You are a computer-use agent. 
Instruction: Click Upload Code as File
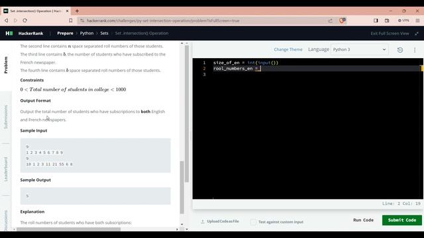coord(220,221)
